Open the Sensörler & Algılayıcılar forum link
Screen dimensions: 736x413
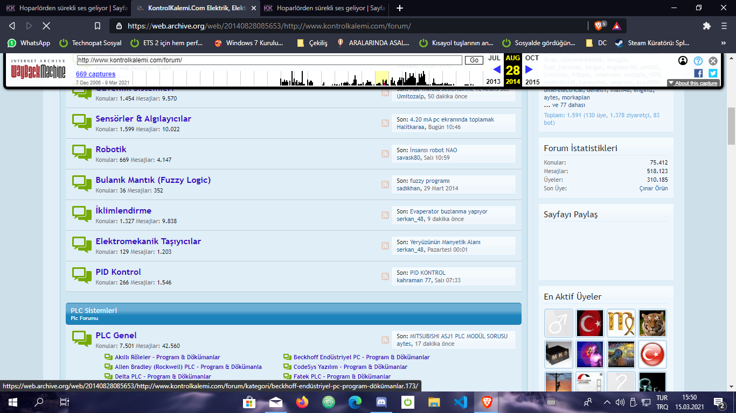143,119
